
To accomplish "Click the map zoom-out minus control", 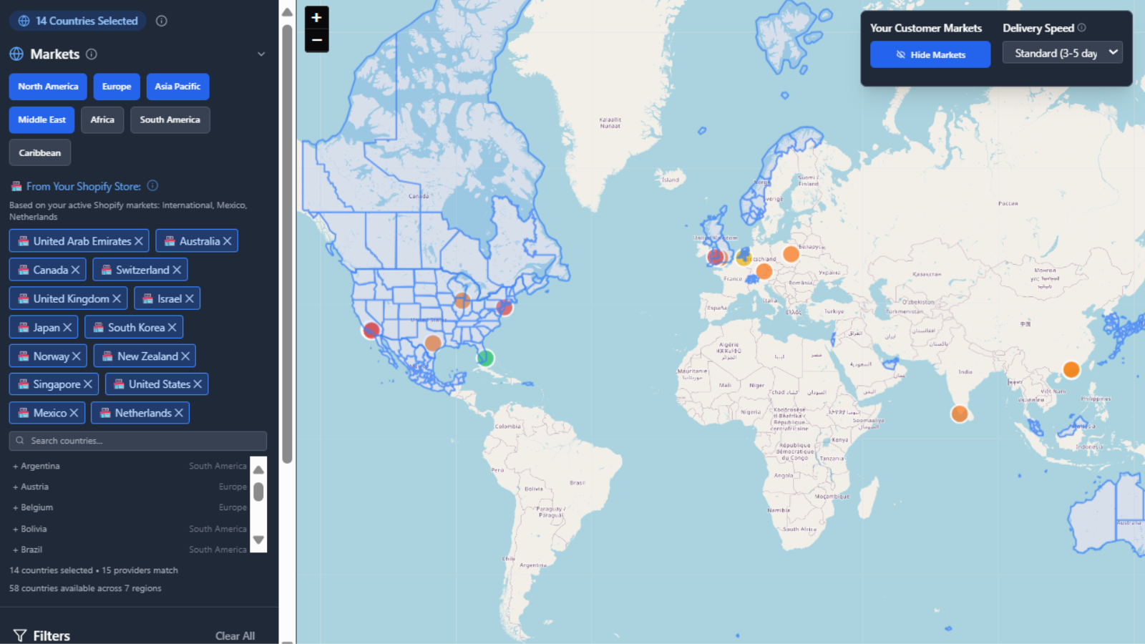I will pos(316,42).
